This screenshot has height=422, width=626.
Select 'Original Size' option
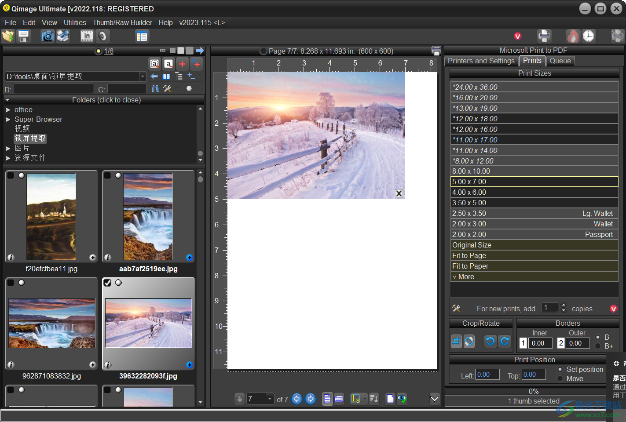(x=534, y=245)
